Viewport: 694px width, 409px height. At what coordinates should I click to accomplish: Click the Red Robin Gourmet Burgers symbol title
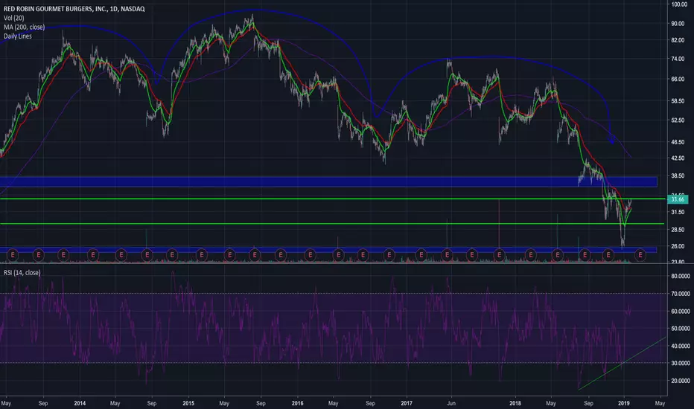point(74,9)
